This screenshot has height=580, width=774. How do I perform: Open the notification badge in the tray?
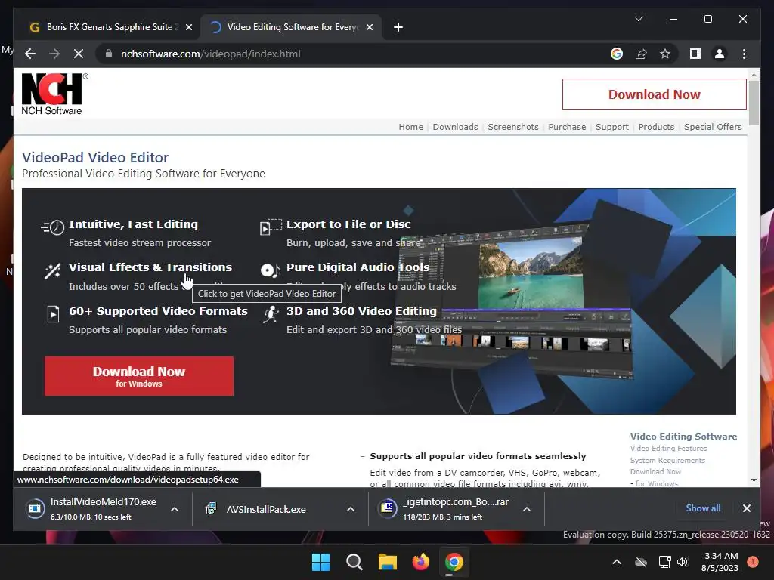coord(753,561)
